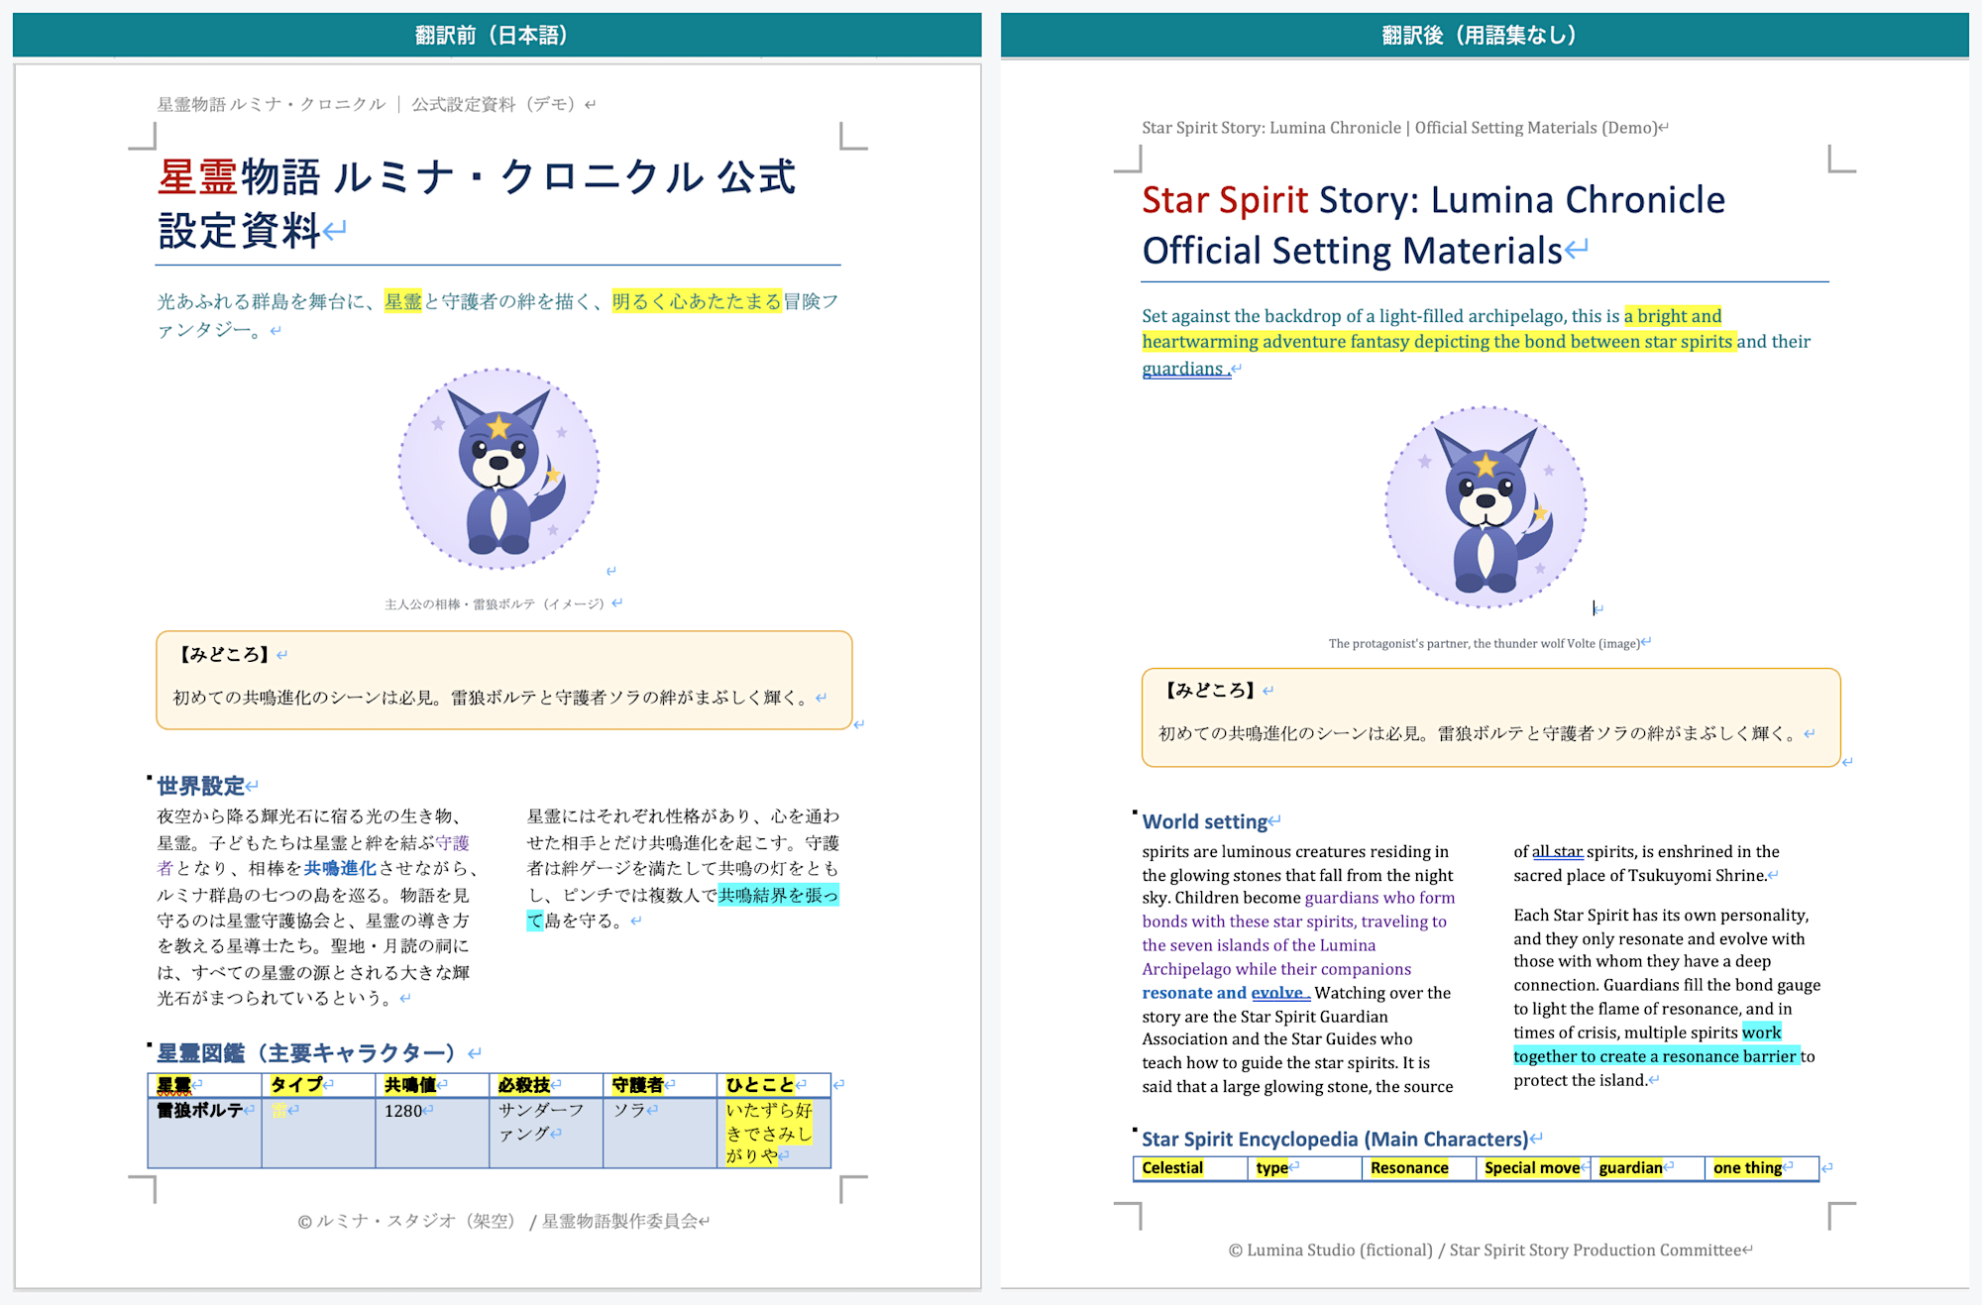Image resolution: width=1982 pixels, height=1305 pixels.
Task: Click the 'guardian' table header cell
Action: [1646, 1168]
